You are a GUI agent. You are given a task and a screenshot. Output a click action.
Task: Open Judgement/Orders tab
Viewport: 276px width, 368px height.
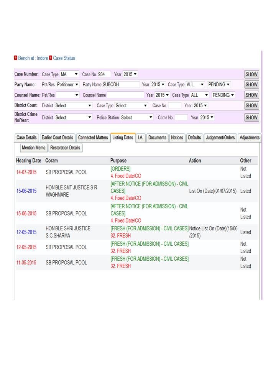point(220,138)
